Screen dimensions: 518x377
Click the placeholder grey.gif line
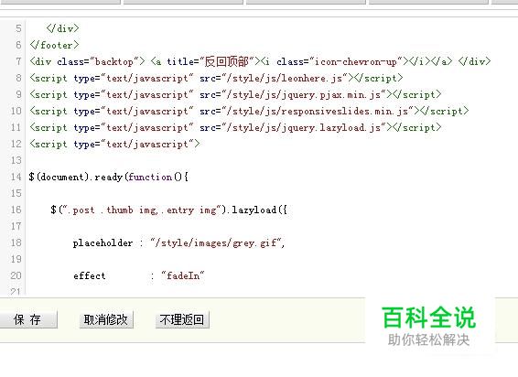tap(178, 243)
